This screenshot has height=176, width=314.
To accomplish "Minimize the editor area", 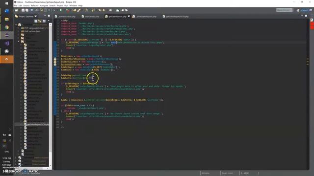I will coord(302,16).
